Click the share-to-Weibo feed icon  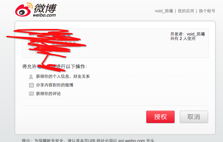(x=31, y=85)
